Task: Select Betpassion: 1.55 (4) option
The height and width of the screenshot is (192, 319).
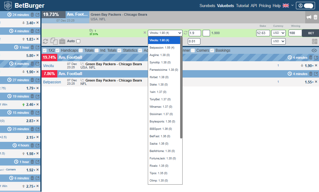Action: coord(164,48)
